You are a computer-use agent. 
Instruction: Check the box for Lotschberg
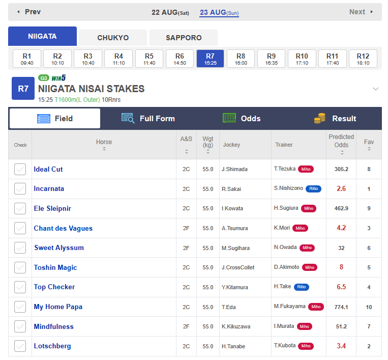(20, 346)
